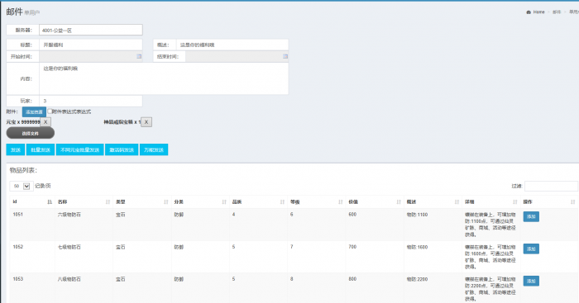Click the cyan 发送 button
The image size is (579, 303).
tap(16, 149)
